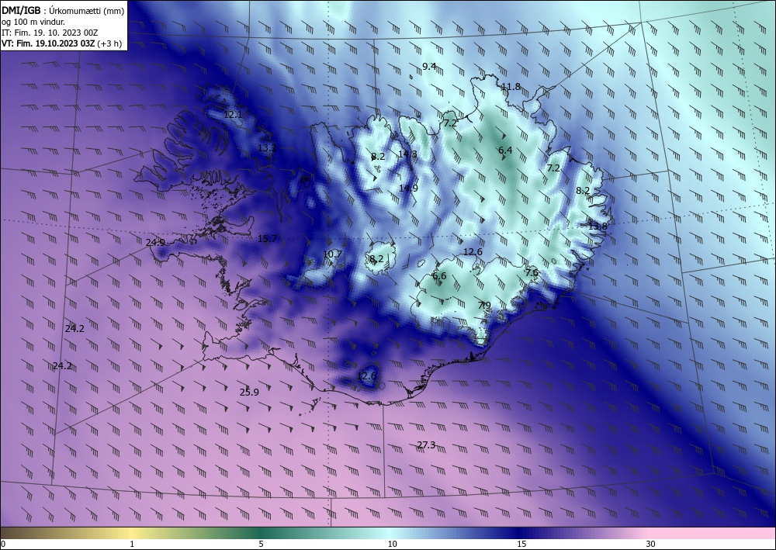Screen dimensions: 776x550
Task: Click the '10' label on the color scale
Action: tap(392, 545)
